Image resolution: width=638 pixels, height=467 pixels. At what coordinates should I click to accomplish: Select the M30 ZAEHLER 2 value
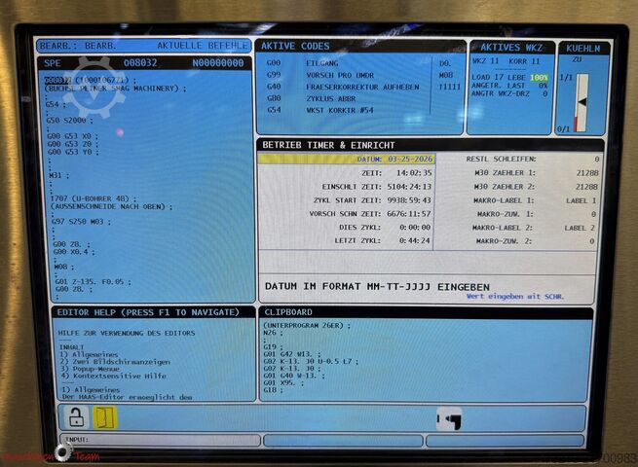[586, 186]
